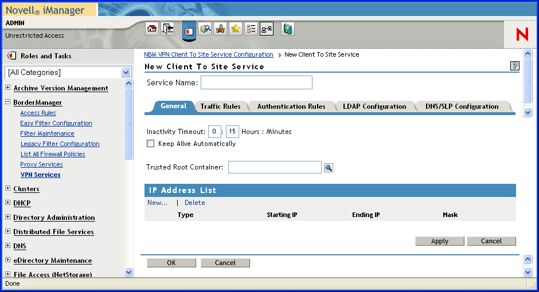Open List All Firewall Policies link
Viewport: 539px width, 292px height.
click(53, 154)
